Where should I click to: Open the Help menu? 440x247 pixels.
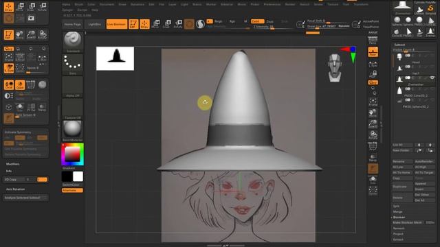point(95,10)
